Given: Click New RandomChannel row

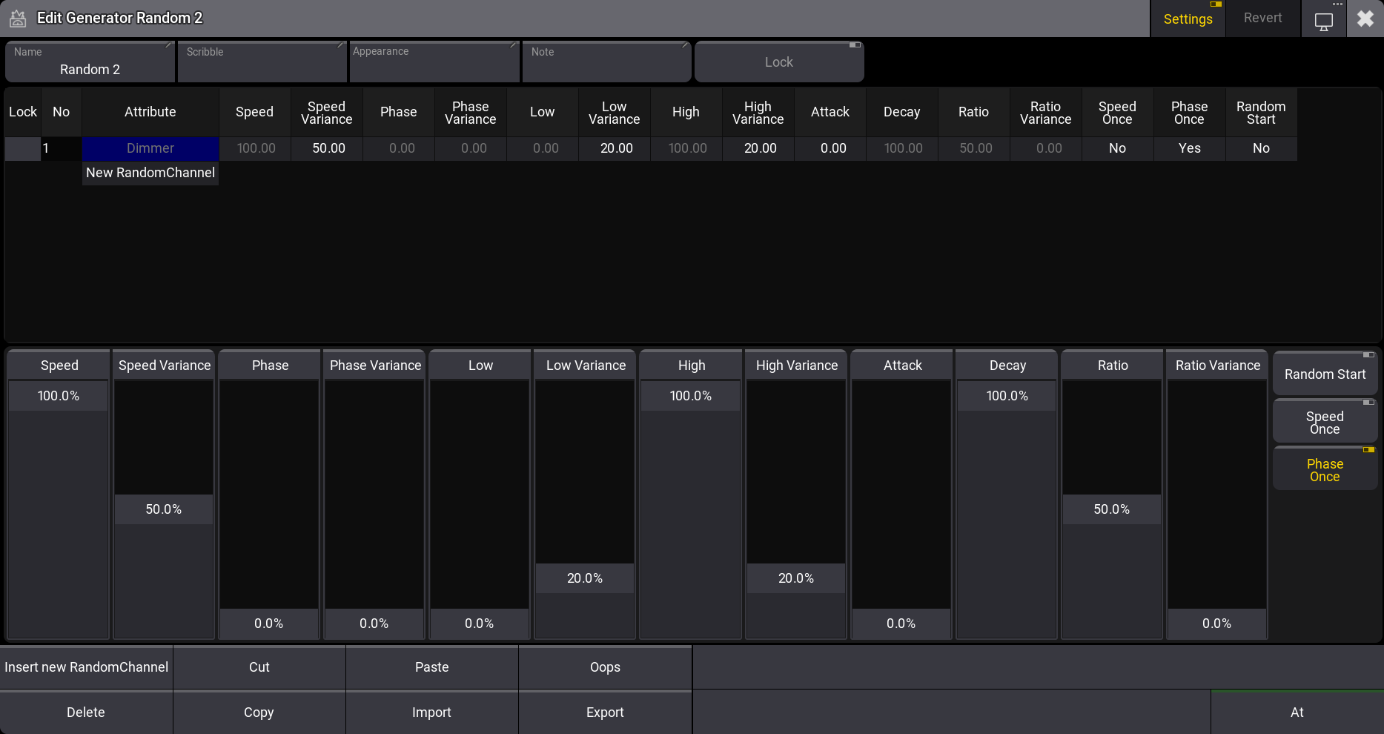Looking at the screenshot, I should 150,173.
